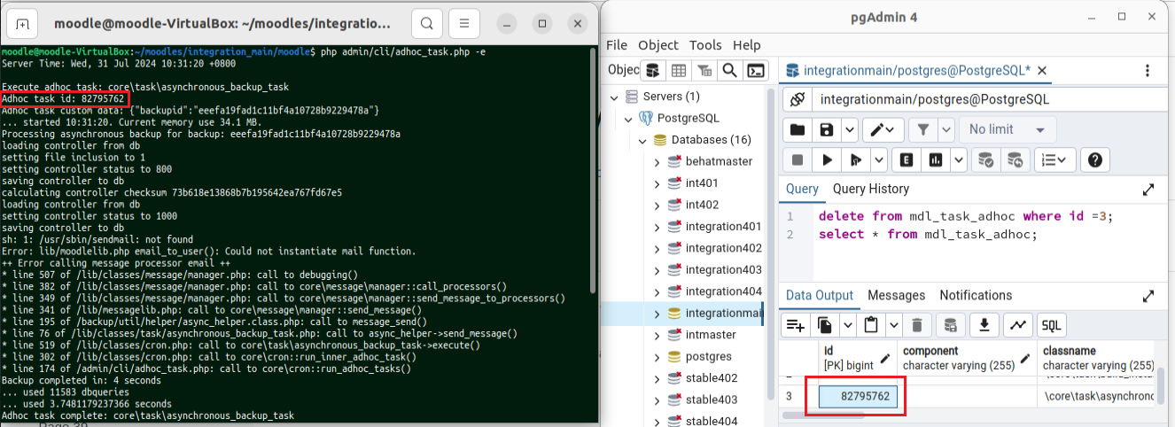Screen dimensions: 1175x427
Task: Select the stable403 database in the tree
Action: click(711, 400)
